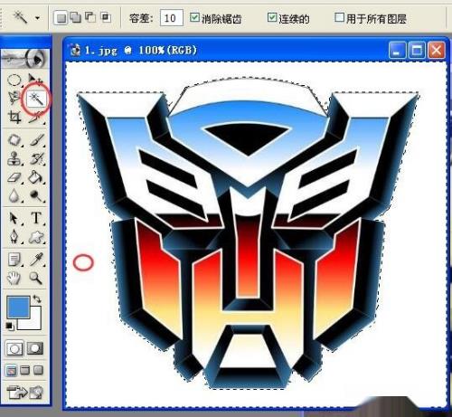Select the Eyedropper tool
The width and height of the screenshot is (452, 417).
coord(37,260)
